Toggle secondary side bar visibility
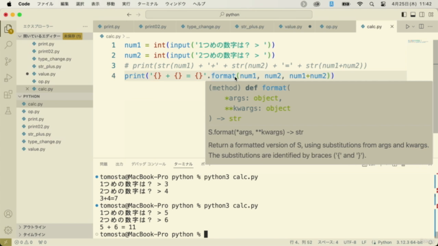The height and width of the screenshot is (246, 438). click(x=422, y=14)
